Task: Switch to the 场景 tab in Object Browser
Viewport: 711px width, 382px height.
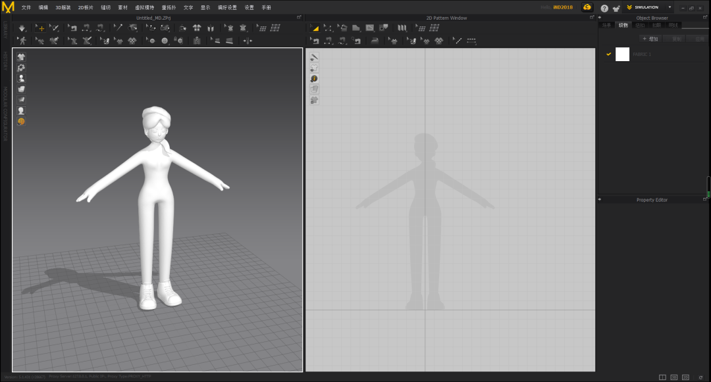Action: click(606, 25)
